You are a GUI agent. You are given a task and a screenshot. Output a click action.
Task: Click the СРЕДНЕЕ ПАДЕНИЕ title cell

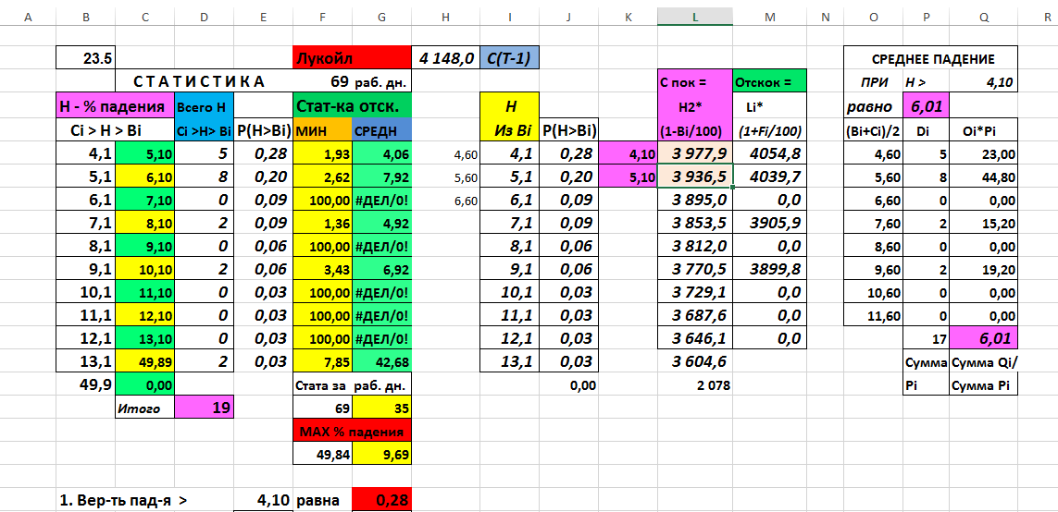click(x=930, y=58)
